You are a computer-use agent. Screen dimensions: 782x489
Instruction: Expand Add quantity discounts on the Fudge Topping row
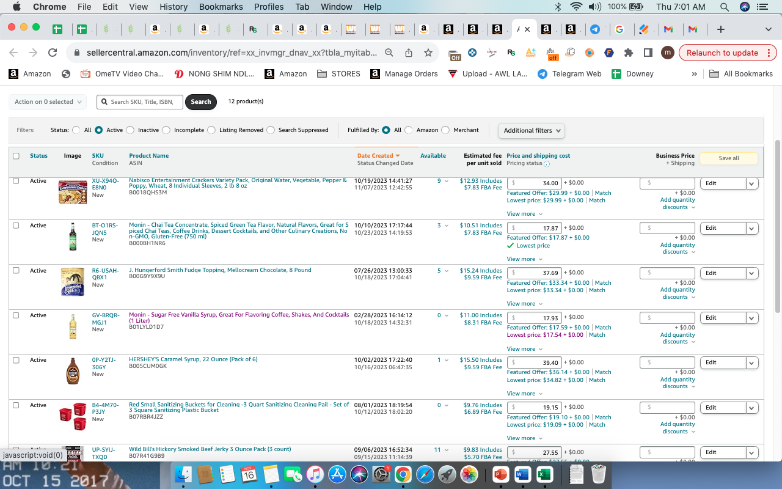click(x=678, y=293)
